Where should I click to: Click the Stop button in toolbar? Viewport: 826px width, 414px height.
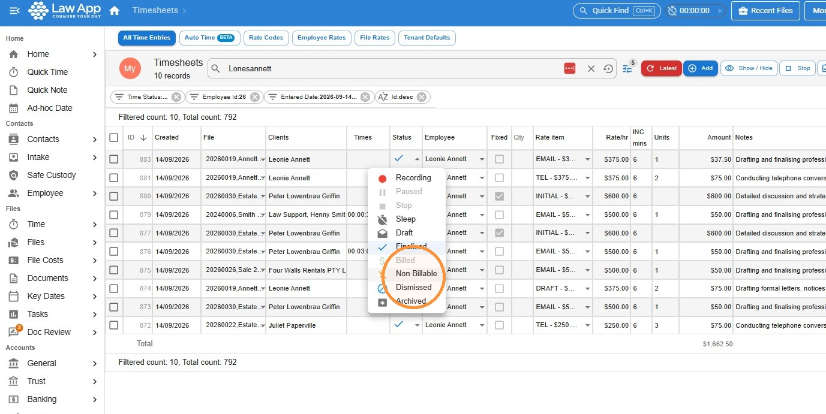798,68
